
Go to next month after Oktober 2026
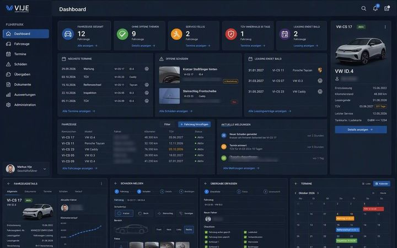(318, 193)
